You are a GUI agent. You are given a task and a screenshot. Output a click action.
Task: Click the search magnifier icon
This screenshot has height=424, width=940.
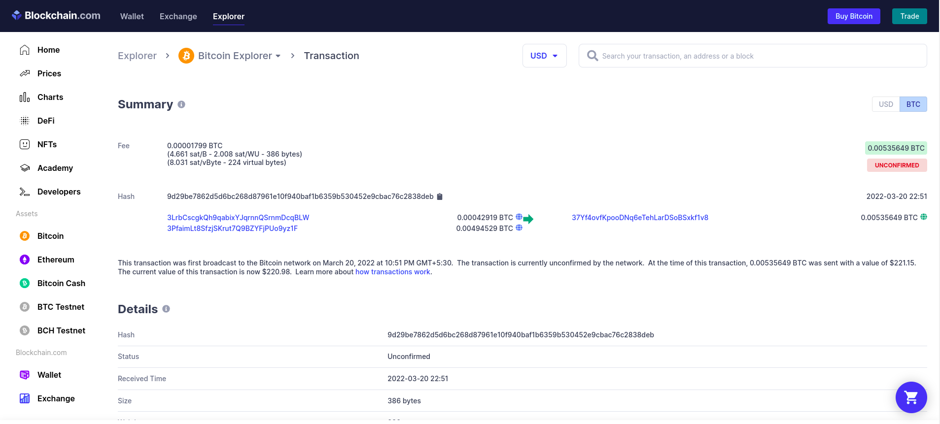pos(592,56)
